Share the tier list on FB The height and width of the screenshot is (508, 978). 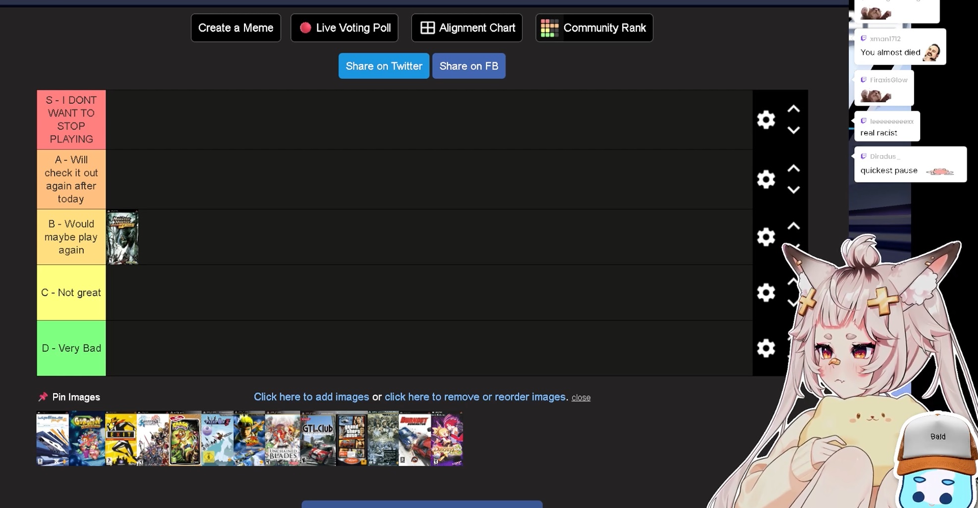pyautogui.click(x=469, y=66)
